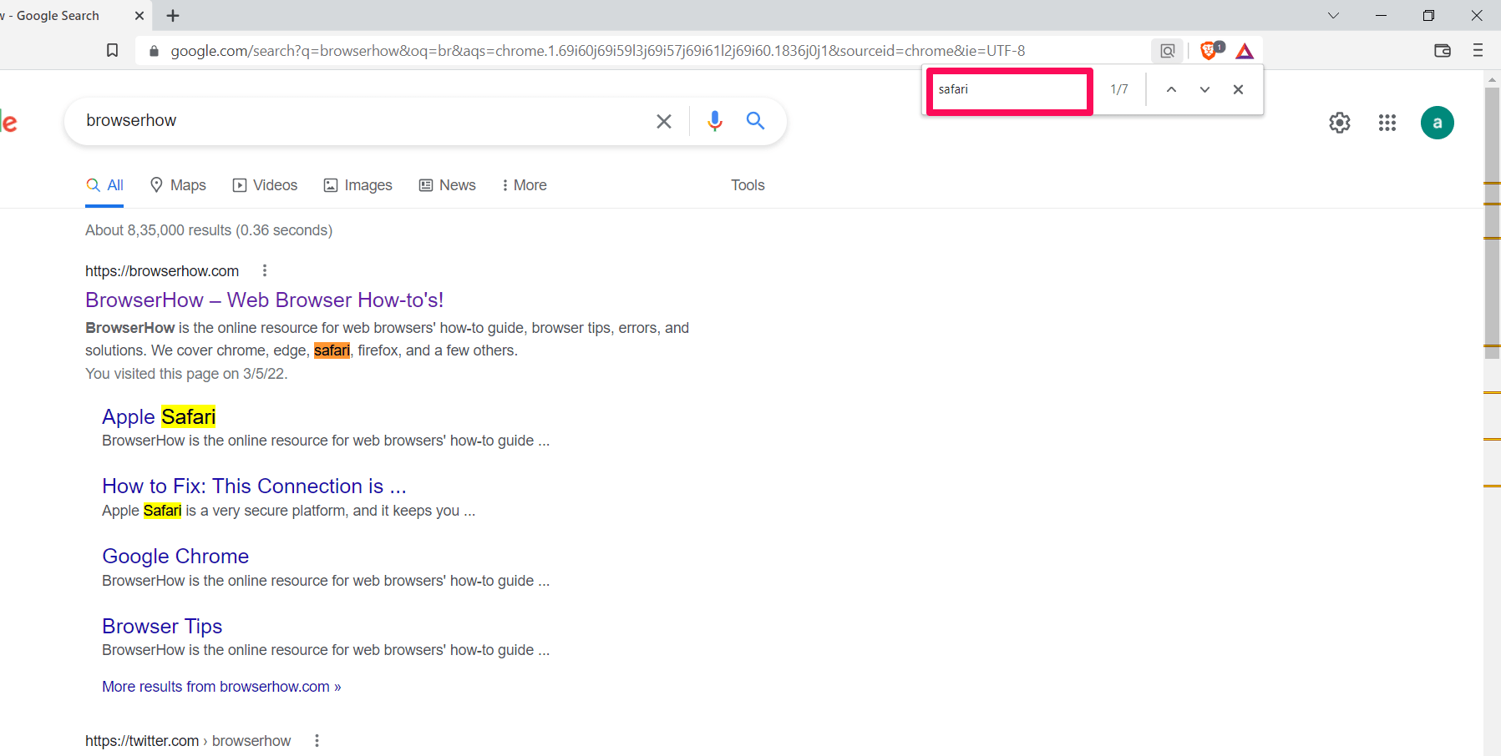
Task: Open the Brave Shields lion icon
Action: (x=1209, y=51)
